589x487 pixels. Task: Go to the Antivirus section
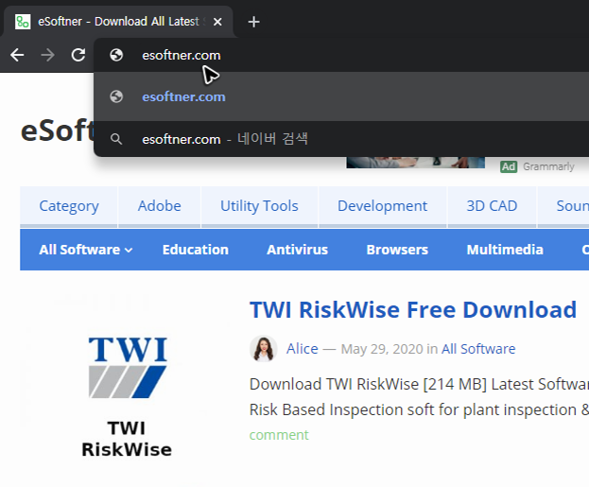point(297,250)
